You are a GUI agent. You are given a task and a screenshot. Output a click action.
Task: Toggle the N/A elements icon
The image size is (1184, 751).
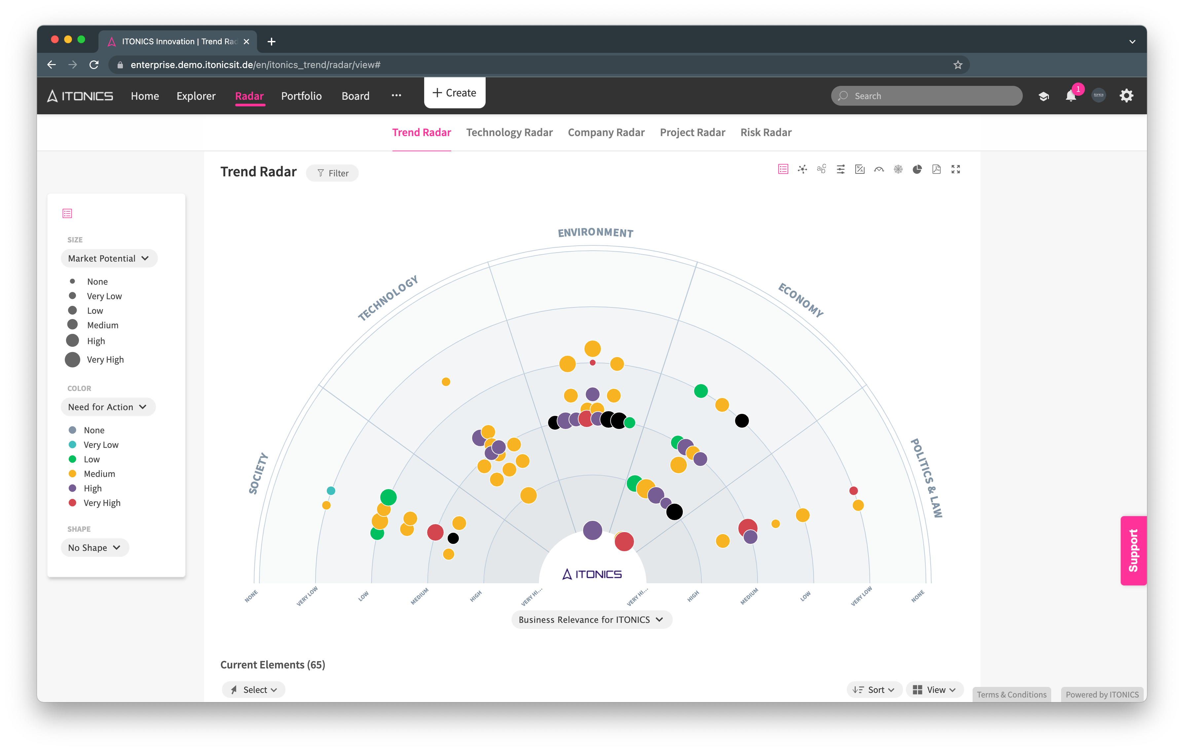pyautogui.click(x=860, y=169)
